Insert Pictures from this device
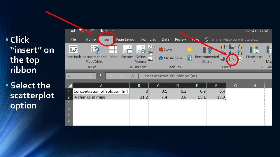The height and width of the screenshot is (157, 280). click(127, 52)
